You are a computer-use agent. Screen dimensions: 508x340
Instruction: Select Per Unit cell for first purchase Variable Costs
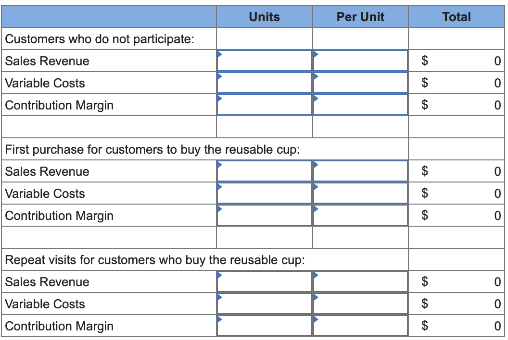(x=360, y=193)
